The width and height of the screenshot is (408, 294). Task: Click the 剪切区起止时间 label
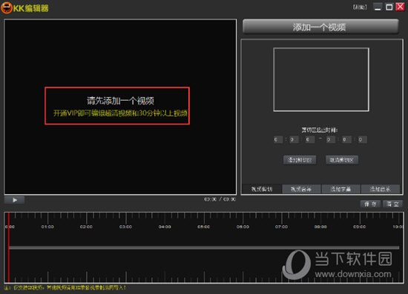tap(320, 130)
